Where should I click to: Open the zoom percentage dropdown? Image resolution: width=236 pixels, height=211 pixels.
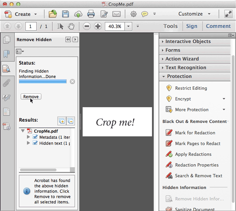coord(128,26)
